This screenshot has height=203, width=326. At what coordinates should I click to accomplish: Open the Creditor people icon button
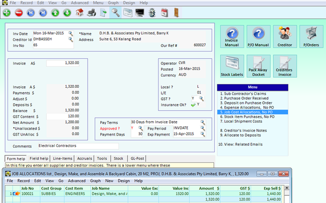click(285, 37)
